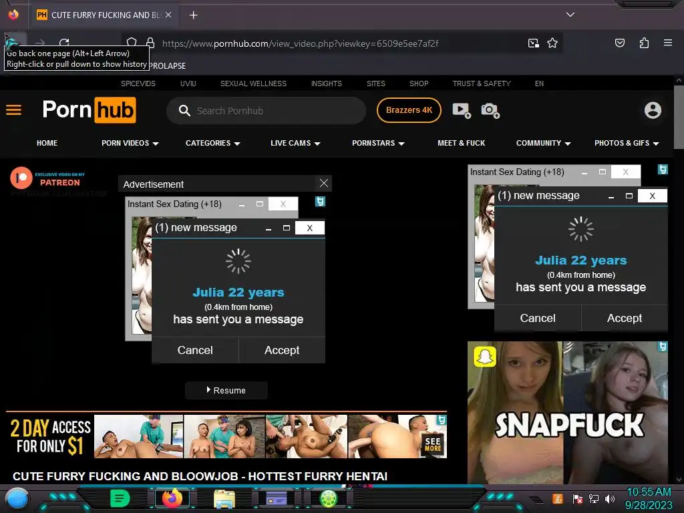Click Cancel in the center ad popup
The width and height of the screenshot is (684, 513).
click(195, 350)
